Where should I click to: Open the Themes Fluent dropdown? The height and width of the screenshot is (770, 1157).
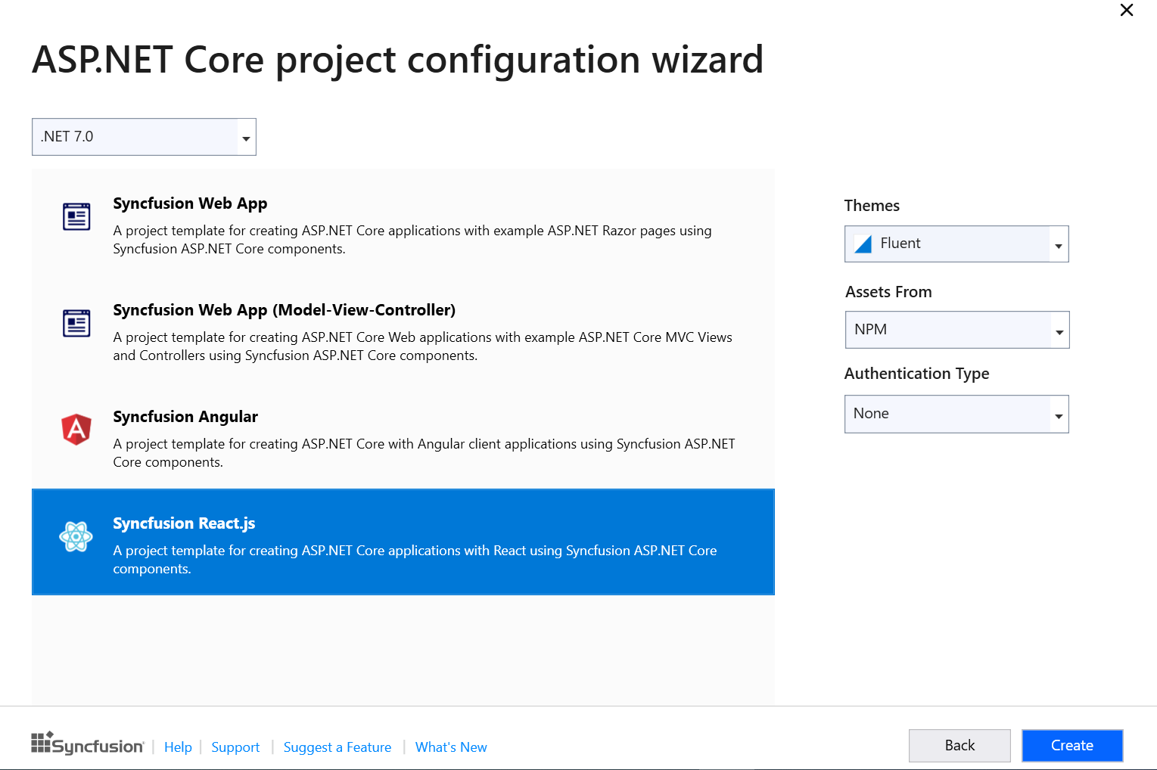tap(956, 244)
